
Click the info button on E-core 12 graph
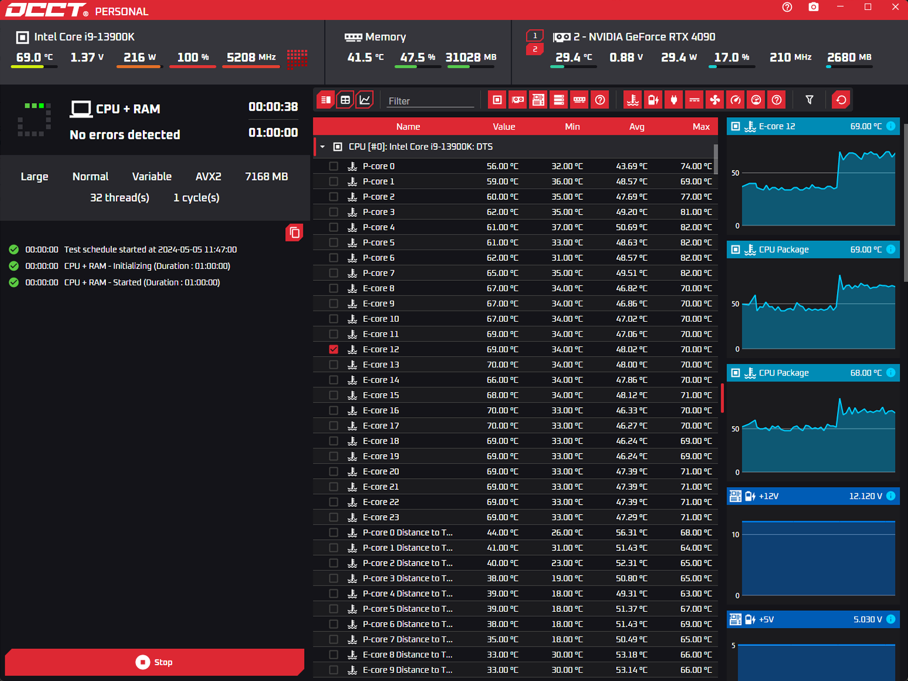[x=891, y=126]
